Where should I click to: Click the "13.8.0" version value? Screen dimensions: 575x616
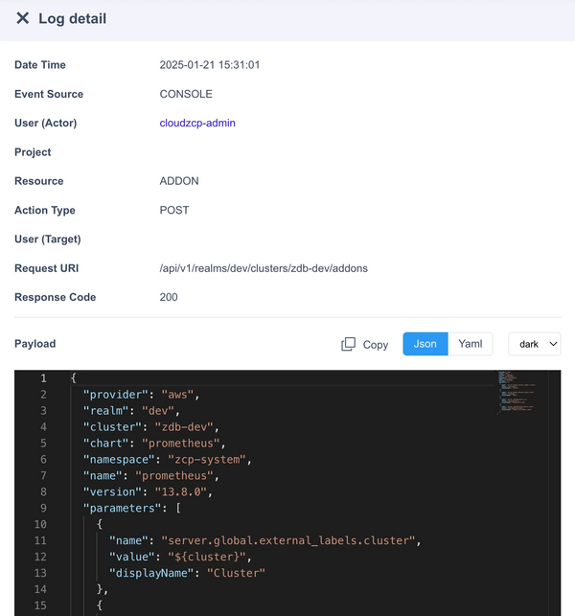tap(180, 491)
